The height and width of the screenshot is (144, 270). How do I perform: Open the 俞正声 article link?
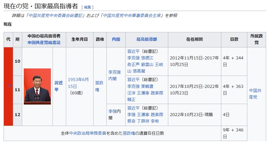133,64
